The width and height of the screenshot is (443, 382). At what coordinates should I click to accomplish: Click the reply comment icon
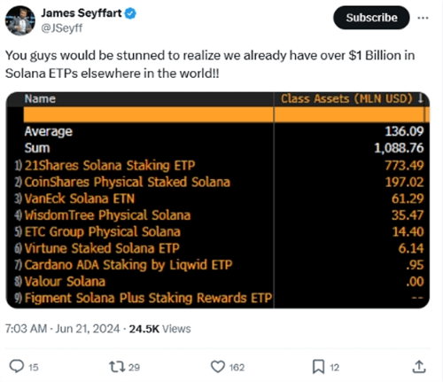pyautogui.click(x=17, y=366)
